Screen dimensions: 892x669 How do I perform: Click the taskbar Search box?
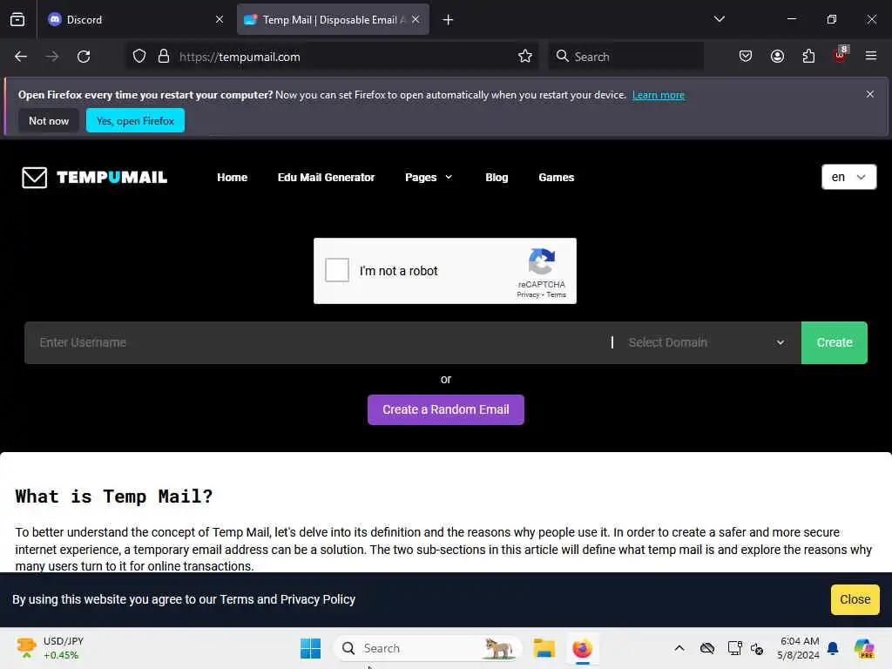428,648
